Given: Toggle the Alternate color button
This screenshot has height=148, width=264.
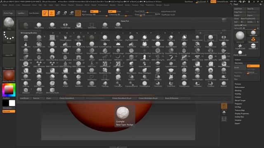Looking at the screenshot, I should (x=9, y=111).
